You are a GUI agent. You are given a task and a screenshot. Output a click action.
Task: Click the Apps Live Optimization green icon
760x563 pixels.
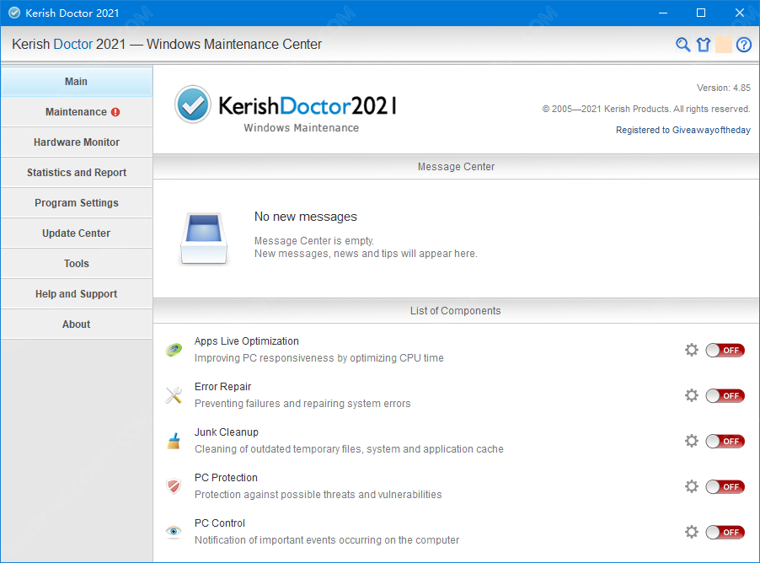[174, 350]
